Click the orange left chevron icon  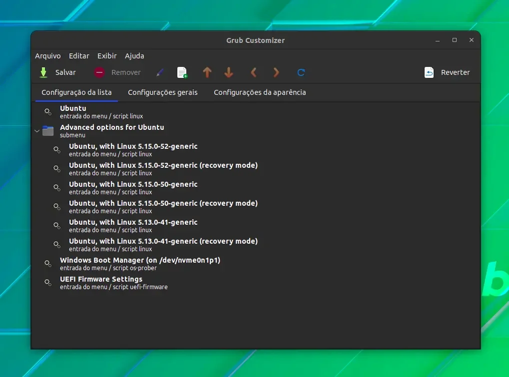click(254, 72)
